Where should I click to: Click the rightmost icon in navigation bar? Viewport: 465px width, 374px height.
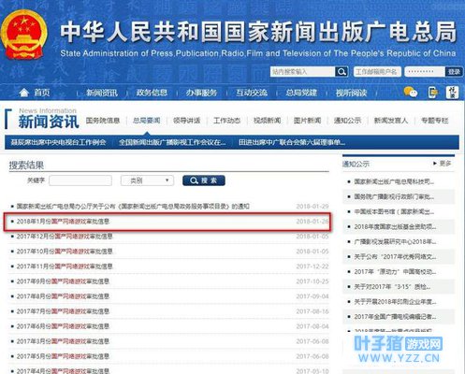[x=452, y=93]
